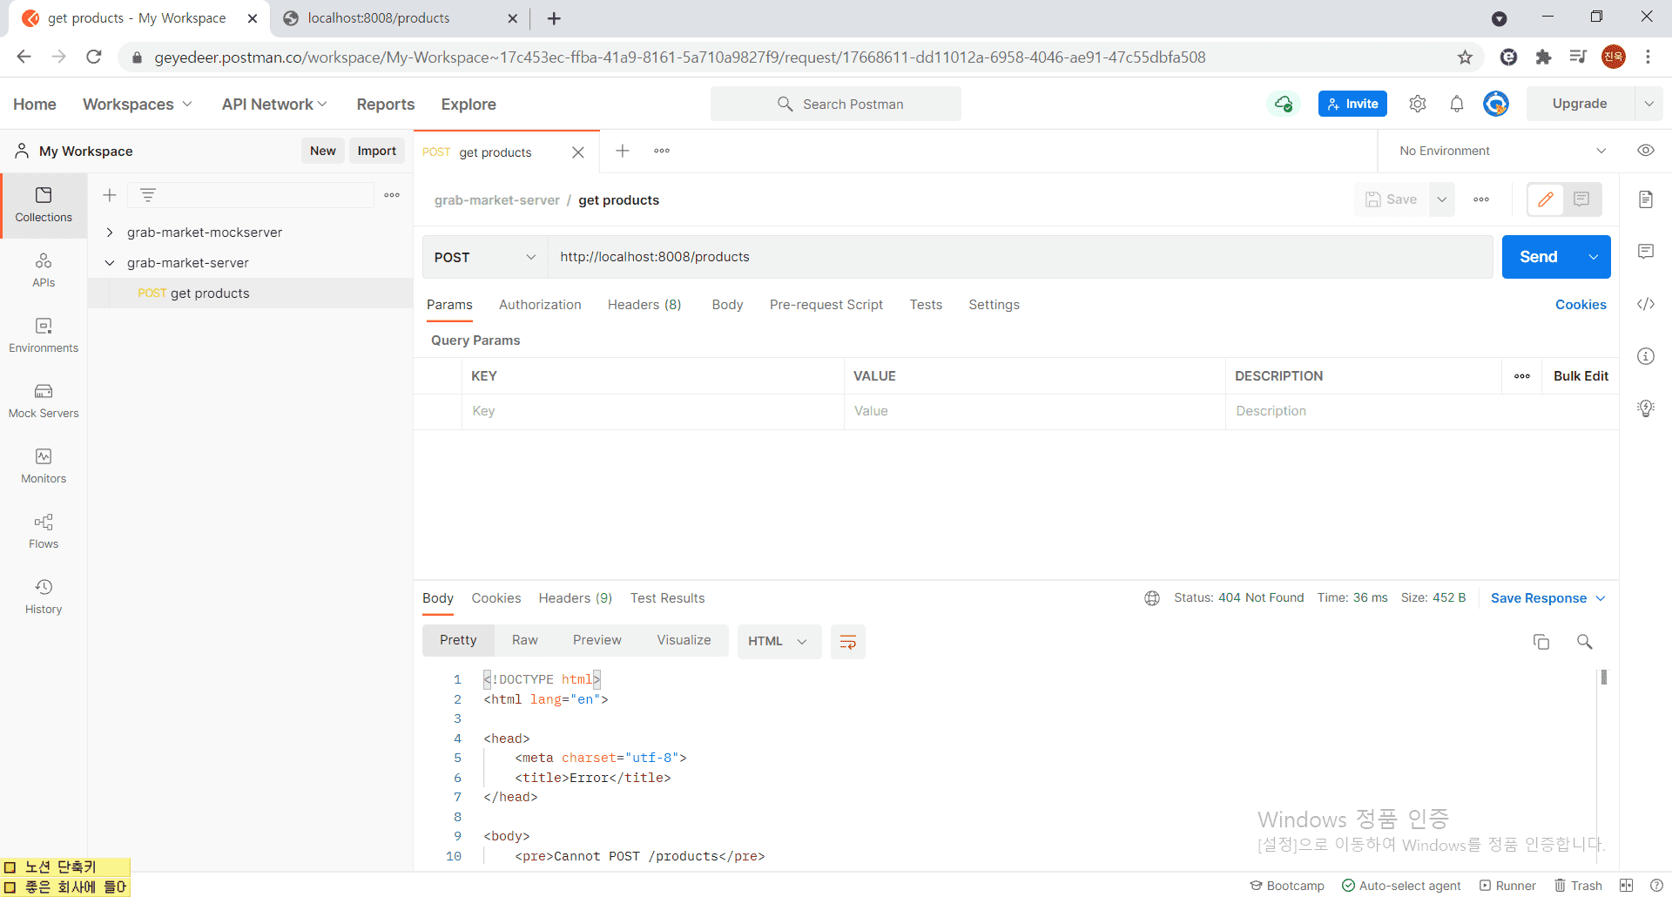Open the Flows sidebar panel
Viewport: 1672px width, 897px height.
coord(44,532)
